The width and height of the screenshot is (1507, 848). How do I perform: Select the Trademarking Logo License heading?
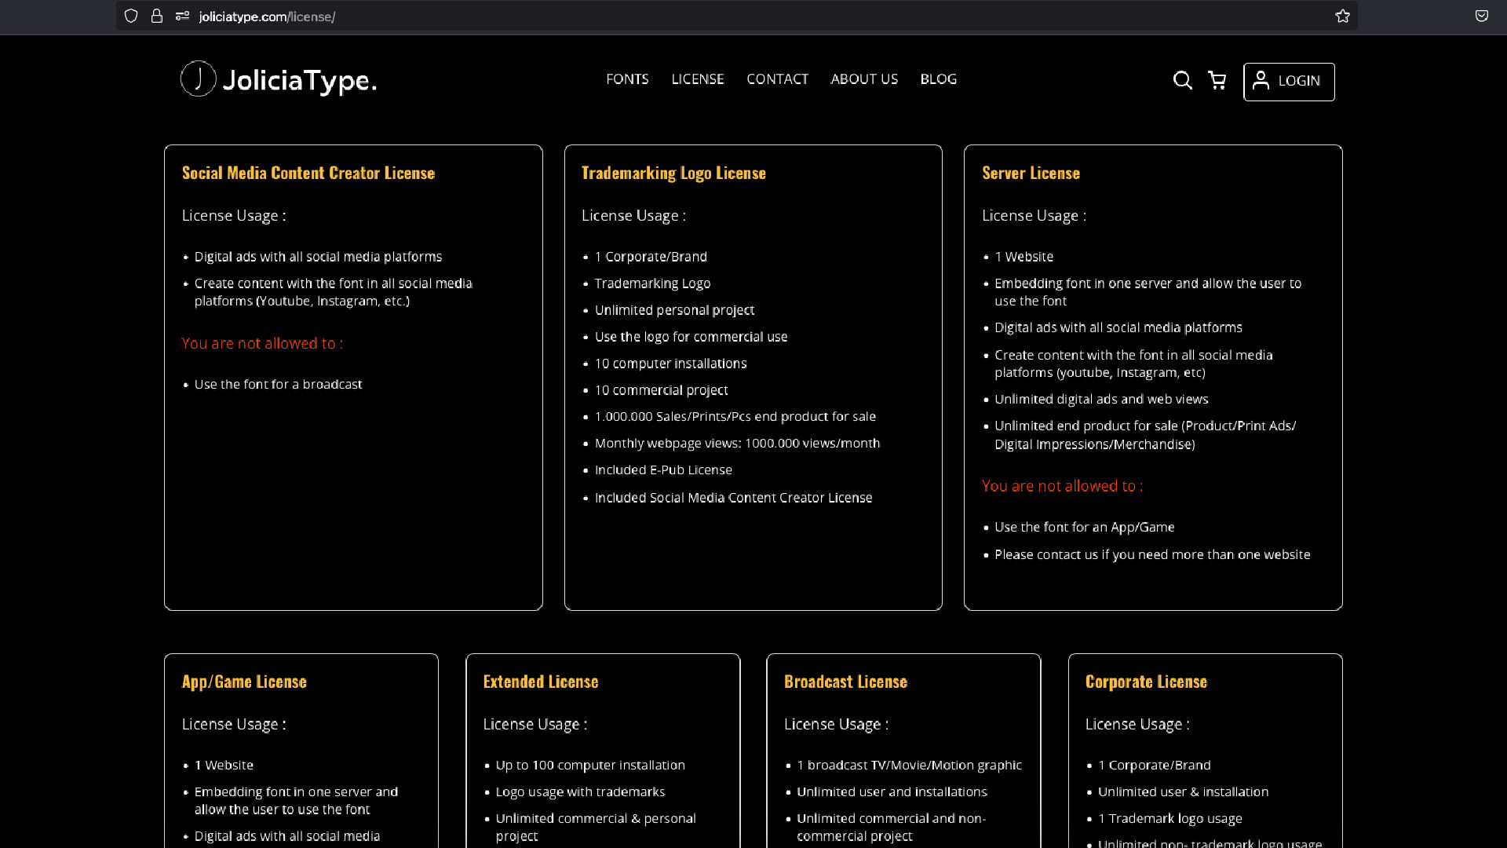coord(673,173)
